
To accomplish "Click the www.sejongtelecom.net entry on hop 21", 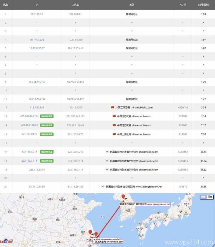I will [149, 187].
